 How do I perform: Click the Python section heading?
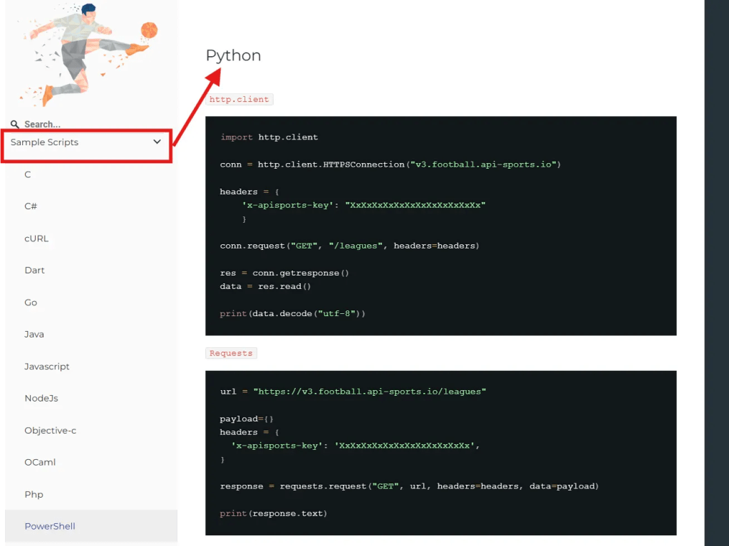coord(233,56)
